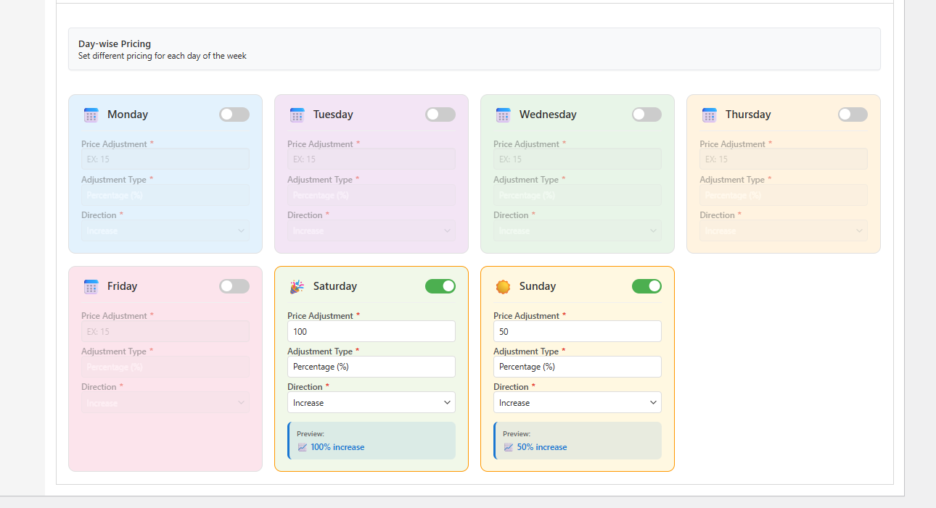This screenshot has width=936, height=508.
Task: Click the Saturday party popper icon
Action: pos(297,286)
